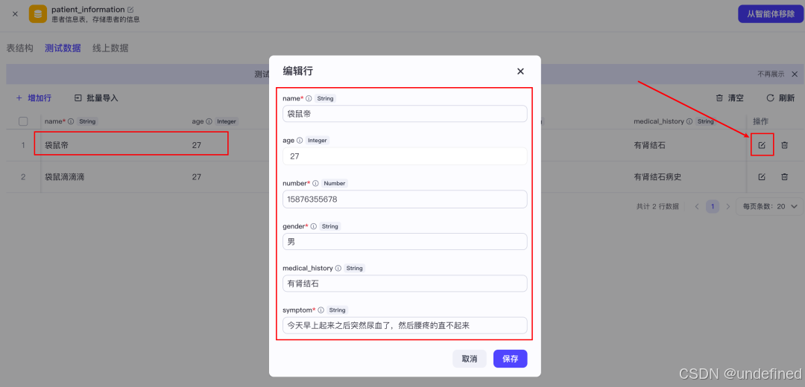Click the 共计 2 行数据 text
805x387 pixels.
[657, 207]
